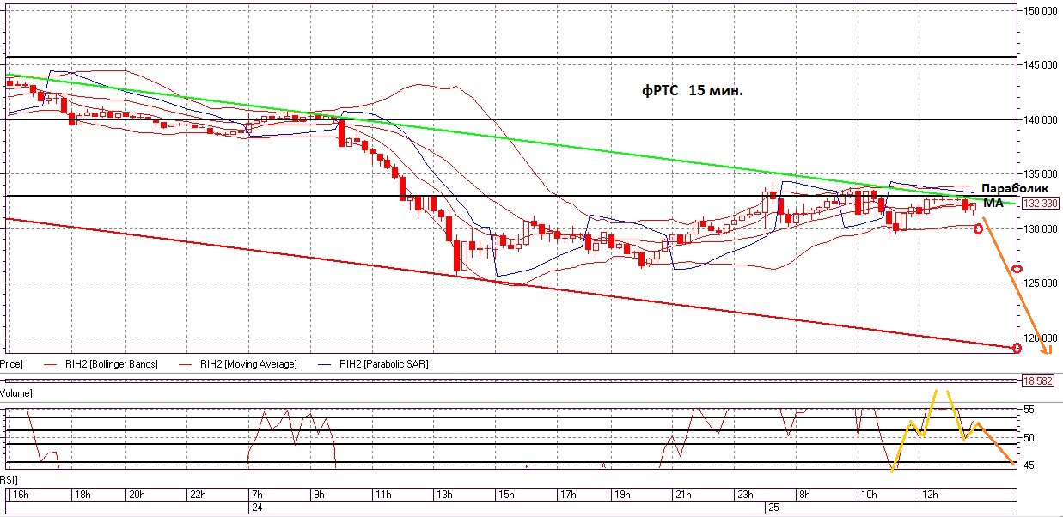The width and height of the screenshot is (1063, 517).
Task: Click the 'RIH2 [Bollinger Bands]' legend entry
Action: 110,364
